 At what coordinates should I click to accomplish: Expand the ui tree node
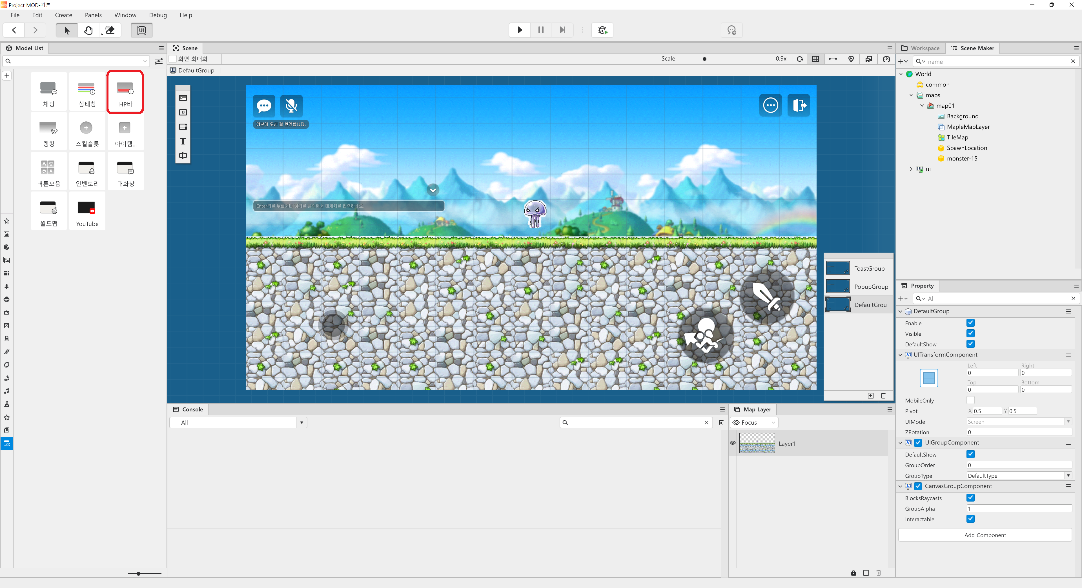click(x=912, y=169)
